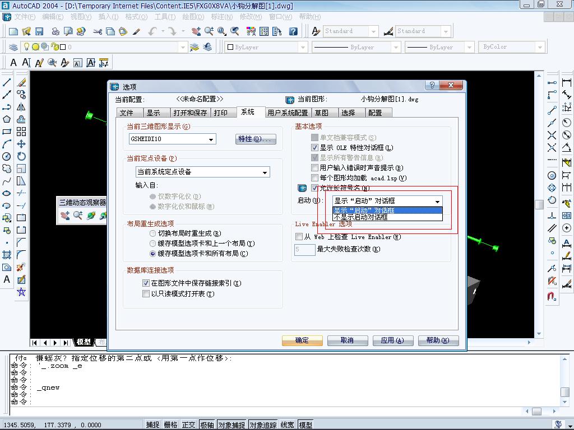Open the Layer Properties Manager icon
574x430 pixels.
coord(13,47)
